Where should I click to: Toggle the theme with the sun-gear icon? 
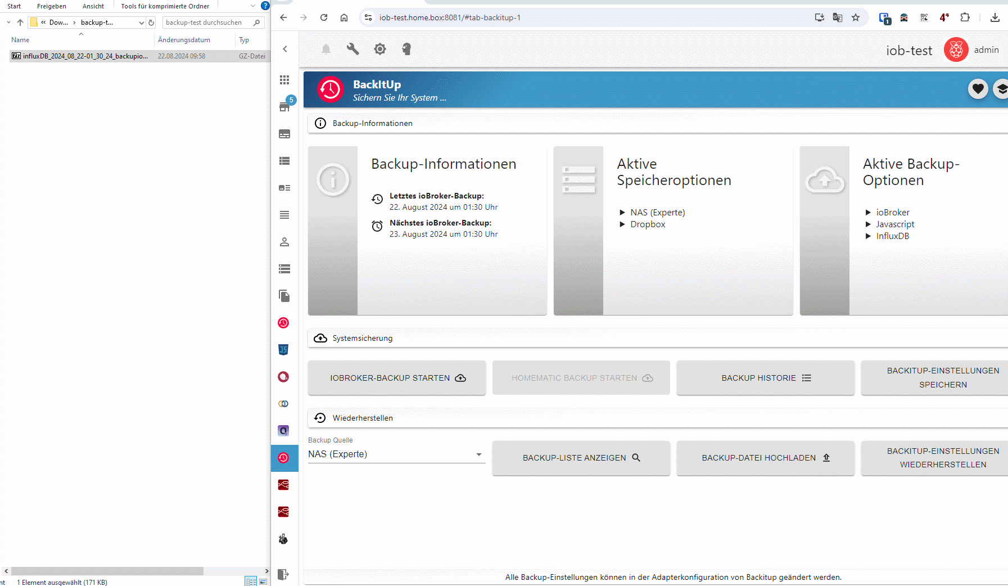coord(380,49)
